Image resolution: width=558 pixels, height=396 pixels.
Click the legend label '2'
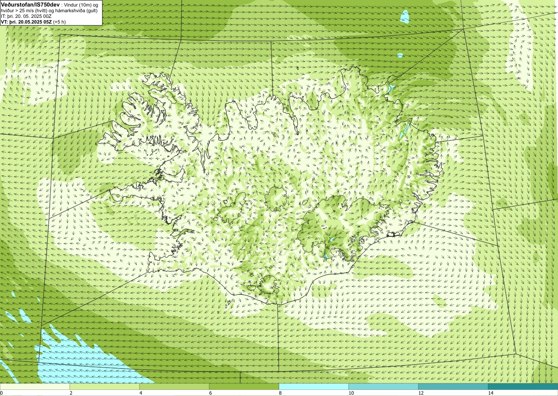pyautogui.click(x=71, y=393)
